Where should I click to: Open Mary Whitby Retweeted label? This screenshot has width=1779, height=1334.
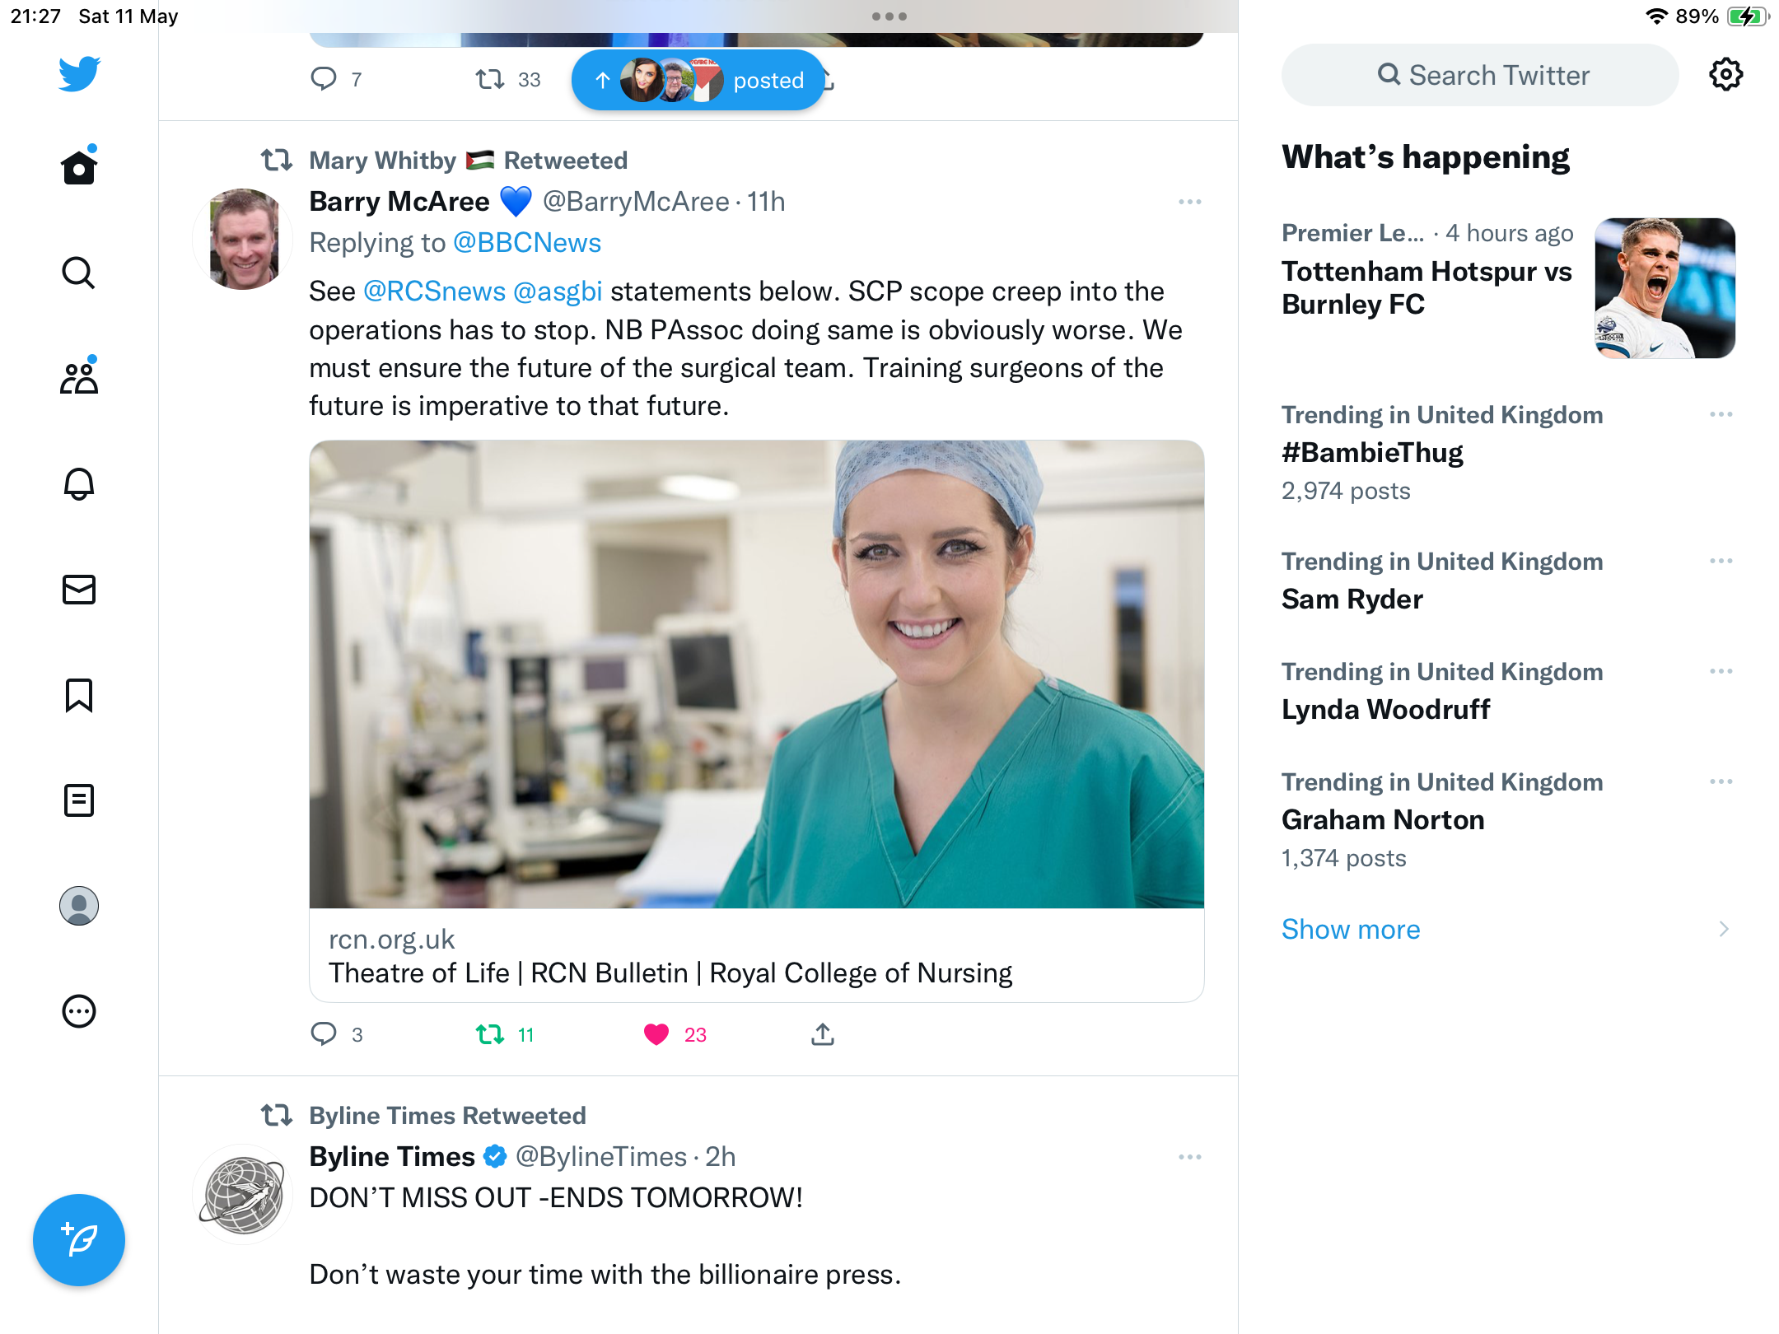pyautogui.click(x=469, y=161)
